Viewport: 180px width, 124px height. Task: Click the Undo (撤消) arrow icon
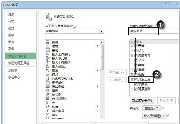tap(47, 70)
